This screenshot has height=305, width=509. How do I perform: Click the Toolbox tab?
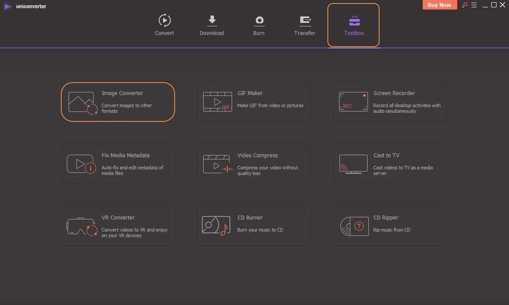(353, 25)
